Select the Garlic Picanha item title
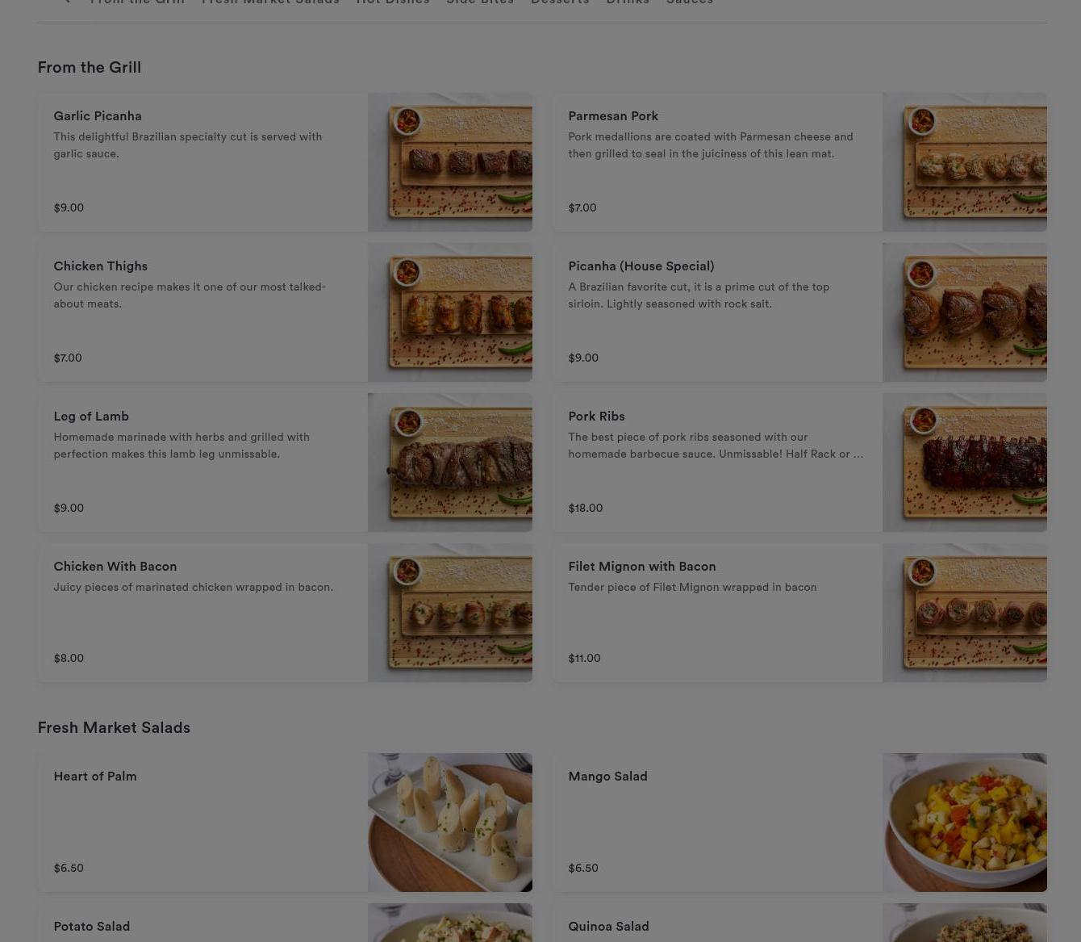The width and height of the screenshot is (1081, 942). pyautogui.click(x=98, y=116)
